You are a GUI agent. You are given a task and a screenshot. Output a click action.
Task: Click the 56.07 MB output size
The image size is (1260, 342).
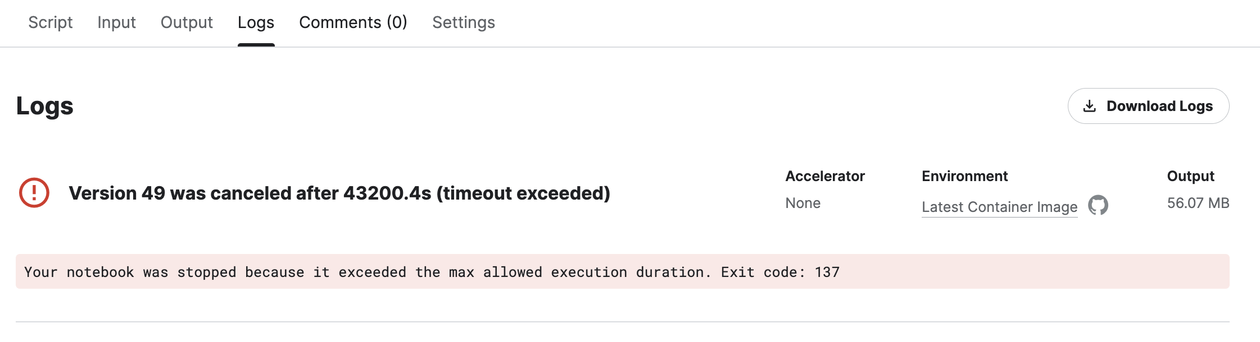coord(1198,203)
